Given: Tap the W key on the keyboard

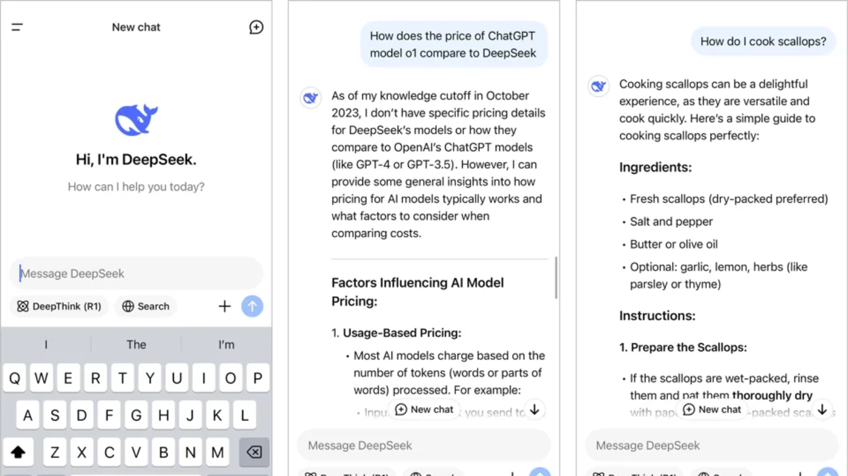Looking at the screenshot, I should [x=41, y=378].
